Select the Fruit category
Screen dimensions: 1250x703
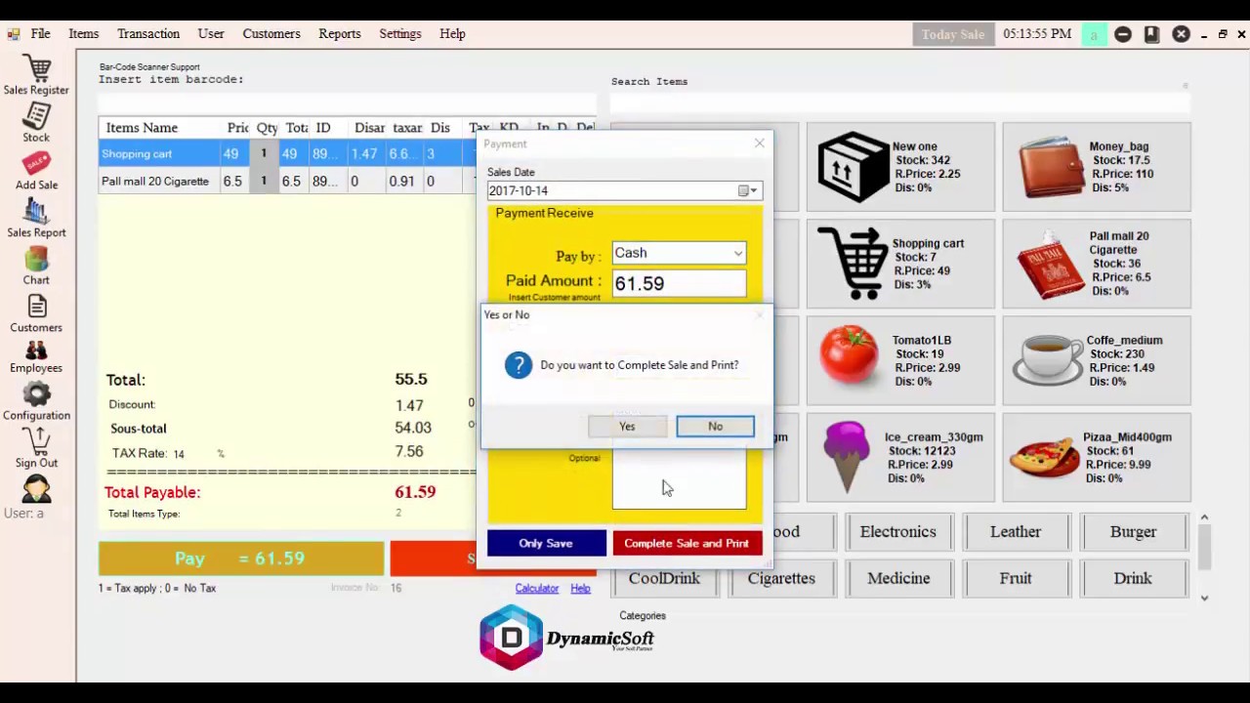click(x=1016, y=579)
